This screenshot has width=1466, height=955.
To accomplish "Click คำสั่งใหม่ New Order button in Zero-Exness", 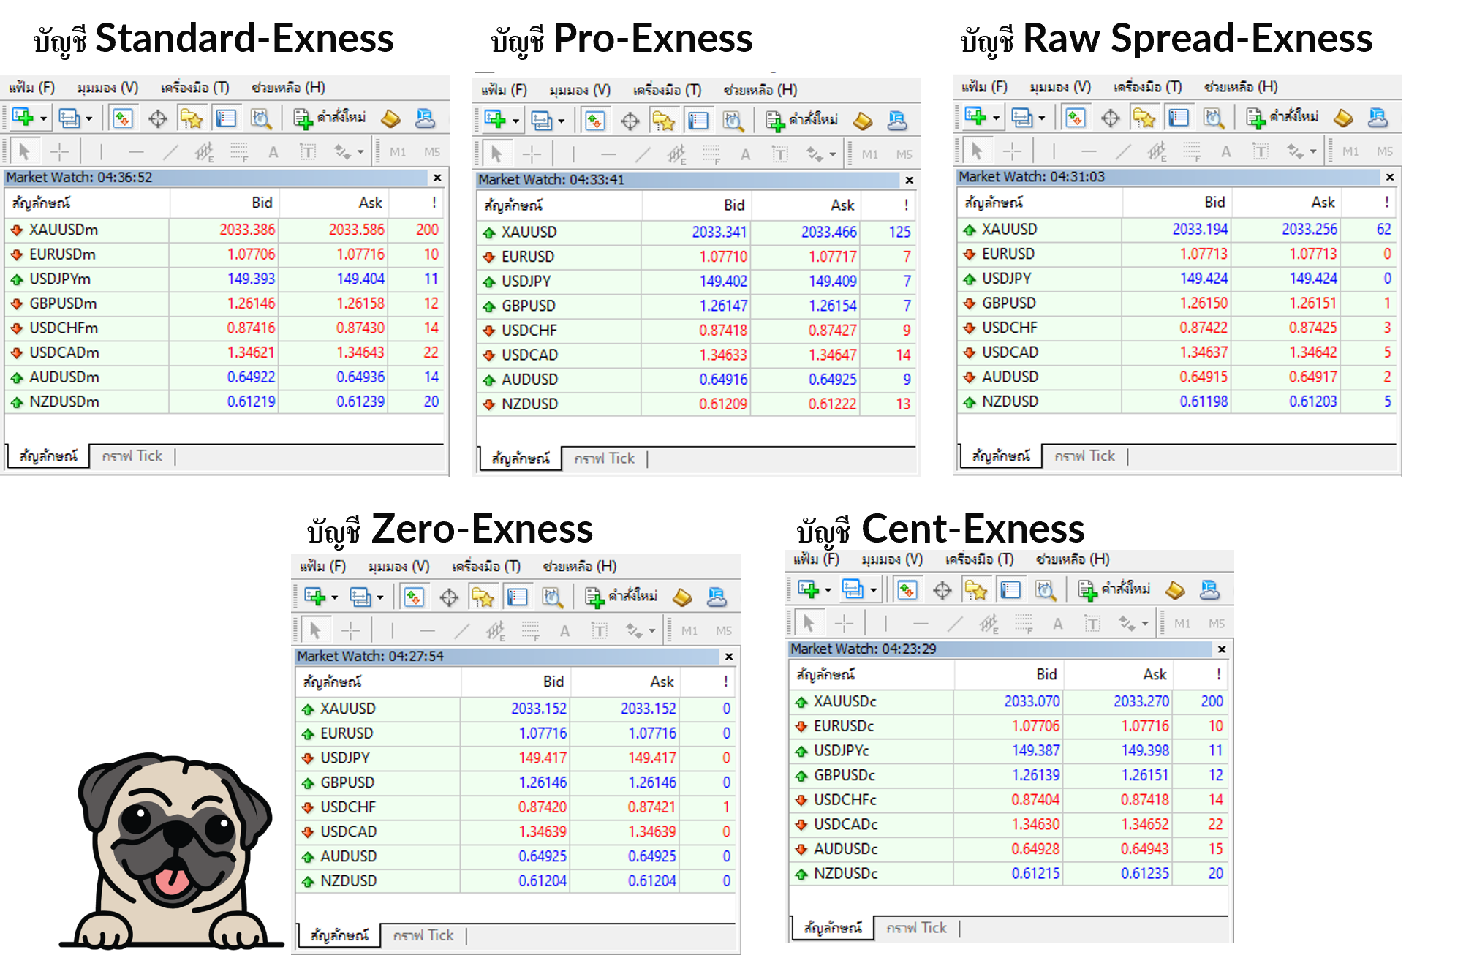I will [621, 597].
